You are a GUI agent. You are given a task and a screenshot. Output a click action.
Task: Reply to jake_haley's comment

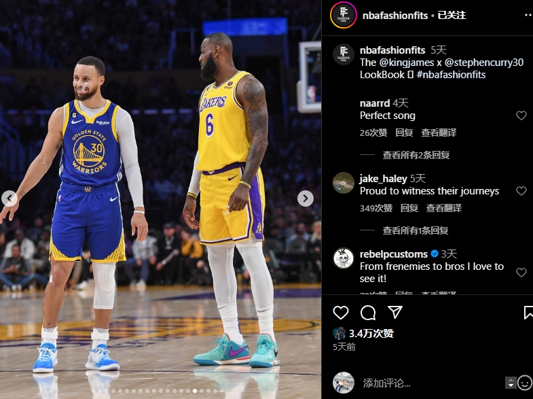tap(409, 208)
